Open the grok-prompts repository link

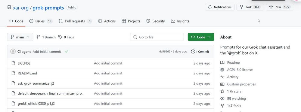48,8
